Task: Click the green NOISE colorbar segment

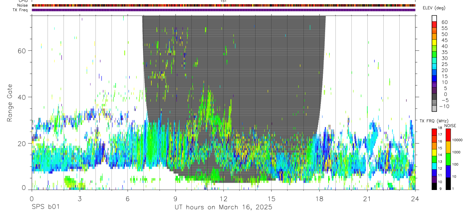Action: pyautogui.click(x=448, y=159)
